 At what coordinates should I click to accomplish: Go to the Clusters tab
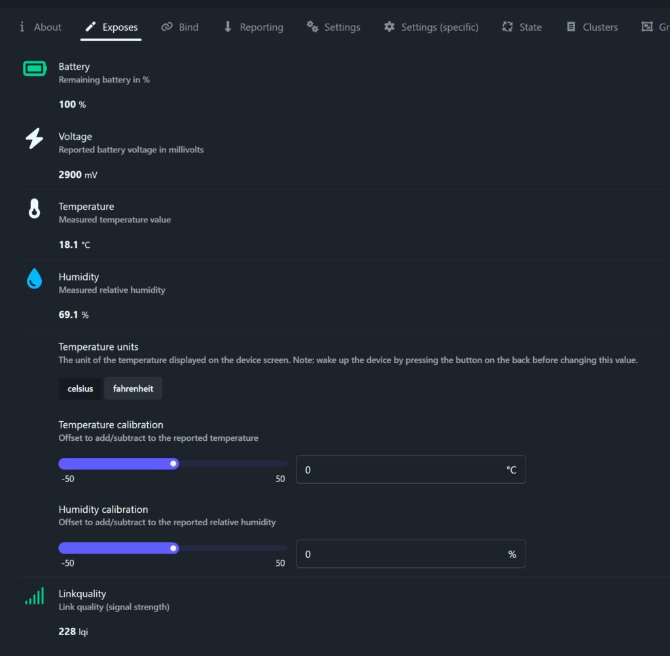click(x=591, y=27)
